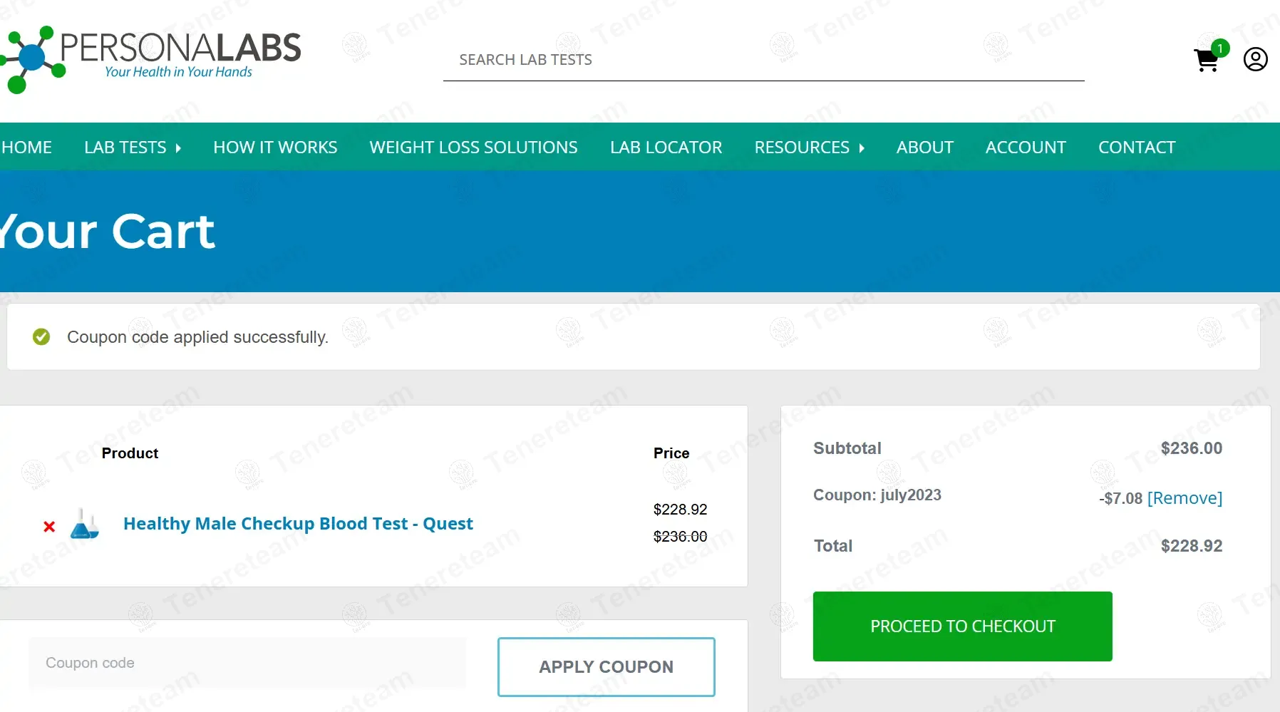Click the Apply Coupon button
The width and height of the screenshot is (1280, 712).
[x=606, y=667]
